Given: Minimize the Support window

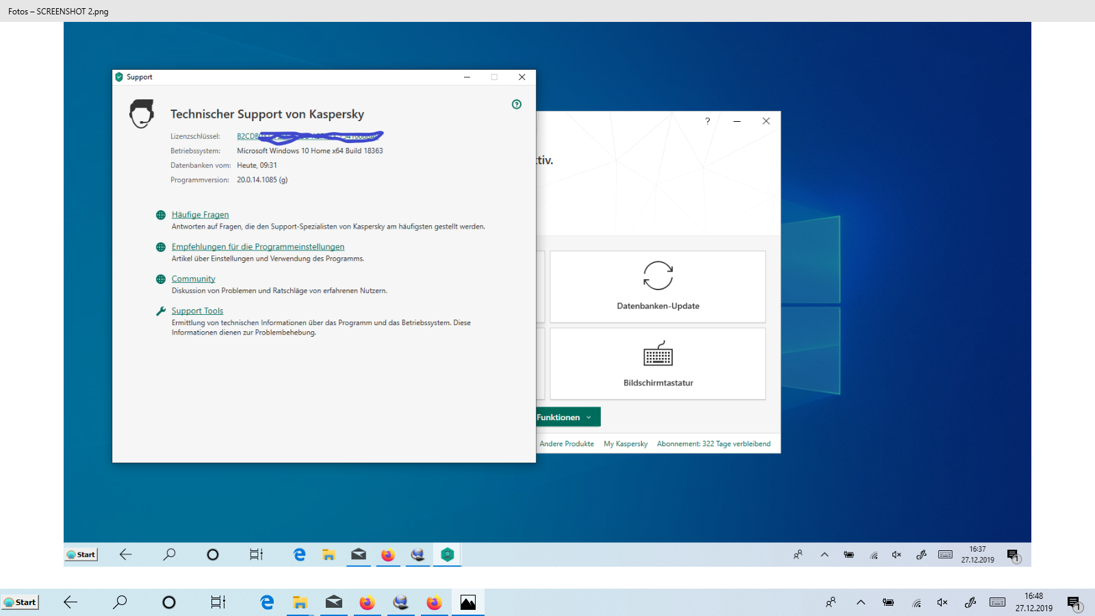Looking at the screenshot, I should [x=467, y=77].
